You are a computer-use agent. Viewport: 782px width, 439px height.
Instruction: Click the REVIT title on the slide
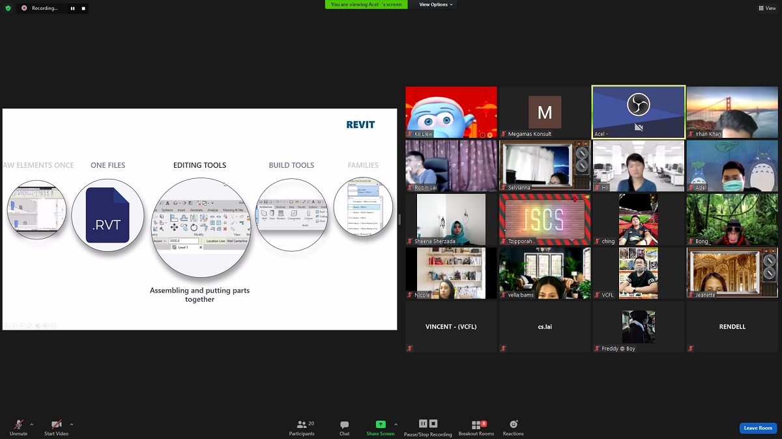[x=360, y=125]
